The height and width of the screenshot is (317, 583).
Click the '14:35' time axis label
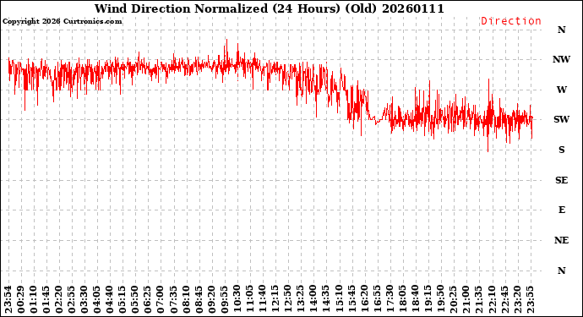pos(326,299)
